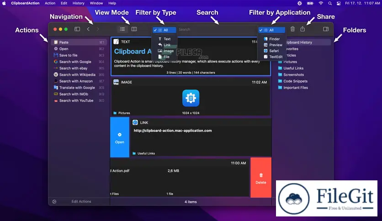The height and width of the screenshot is (221, 382).
Task: Click the share icon in the toolbar
Action: (x=302, y=29)
